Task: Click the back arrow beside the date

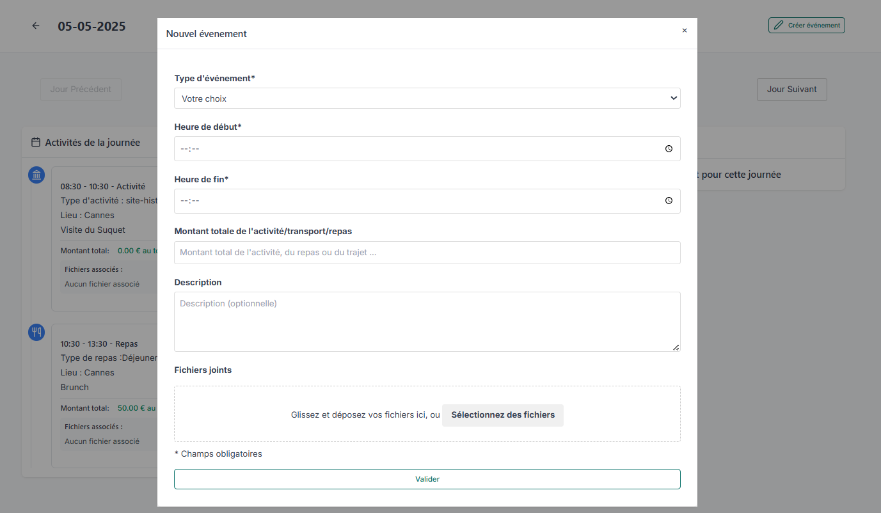Action: pyautogui.click(x=36, y=26)
